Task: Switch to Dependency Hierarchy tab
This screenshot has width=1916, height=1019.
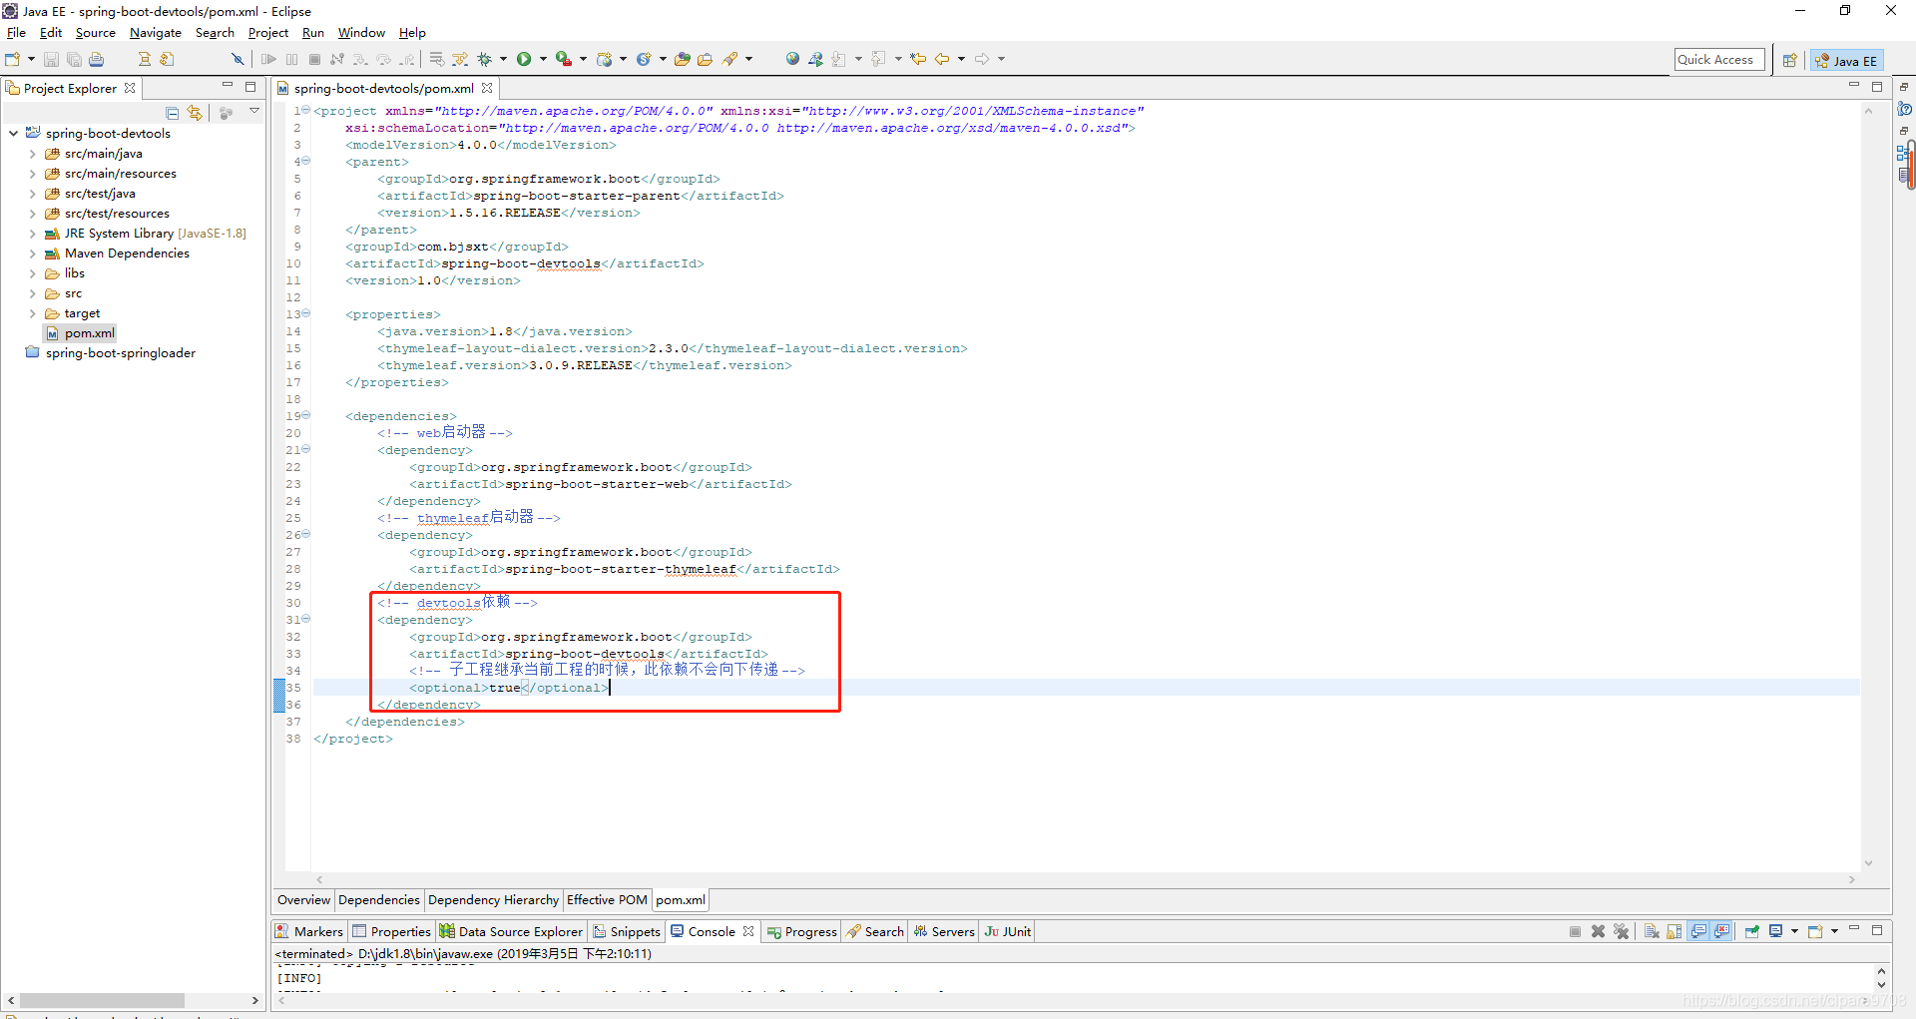Action: [x=493, y=900]
